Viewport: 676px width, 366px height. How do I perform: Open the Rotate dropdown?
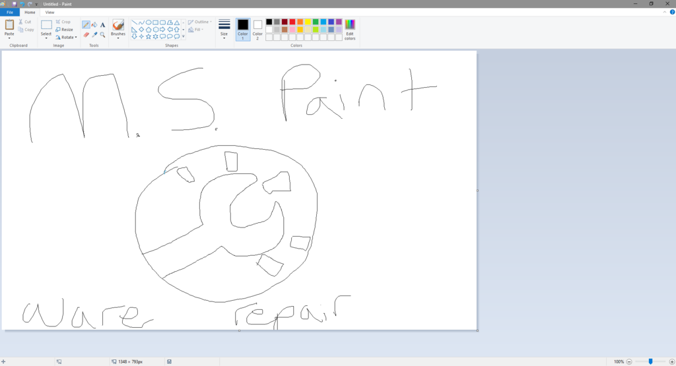pos(67,37)
